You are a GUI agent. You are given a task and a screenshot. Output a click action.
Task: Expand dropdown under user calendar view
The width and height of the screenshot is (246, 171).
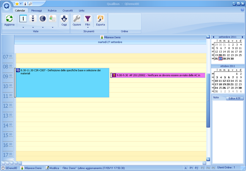[x=53, y=27]
